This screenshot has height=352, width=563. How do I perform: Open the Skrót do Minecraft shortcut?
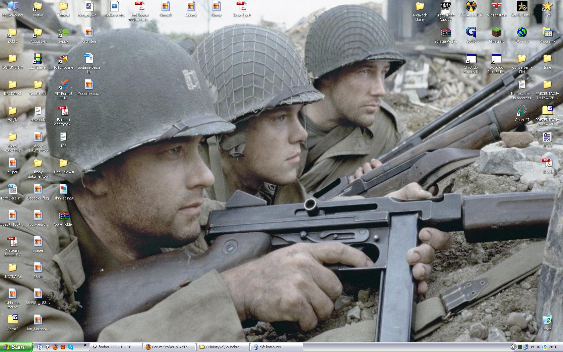click(471, 63)
